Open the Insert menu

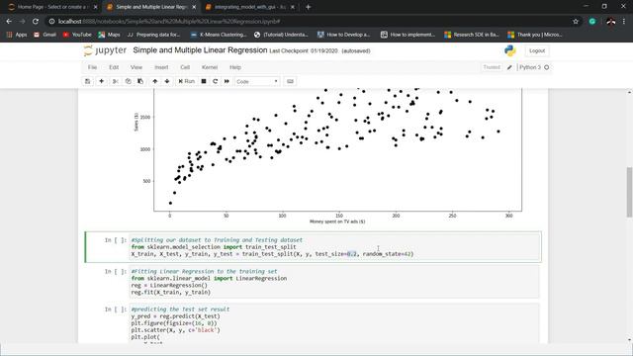(161, 67)
